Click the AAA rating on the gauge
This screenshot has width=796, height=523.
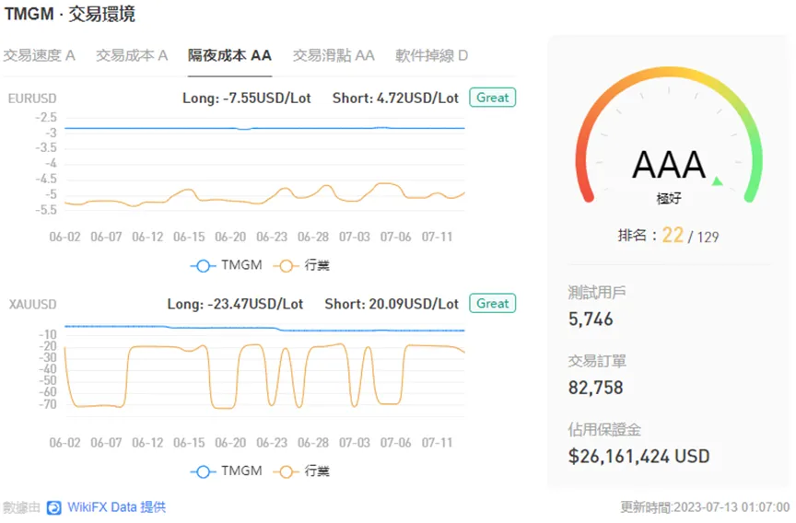tap(669, 165)
